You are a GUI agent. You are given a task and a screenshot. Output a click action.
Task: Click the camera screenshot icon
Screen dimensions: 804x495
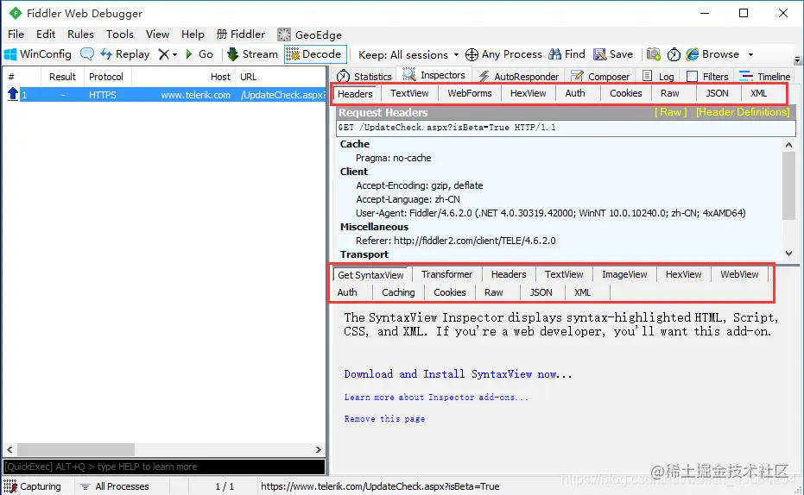point(653,54)
